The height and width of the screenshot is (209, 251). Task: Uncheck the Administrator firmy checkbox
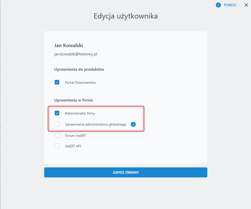57,113
